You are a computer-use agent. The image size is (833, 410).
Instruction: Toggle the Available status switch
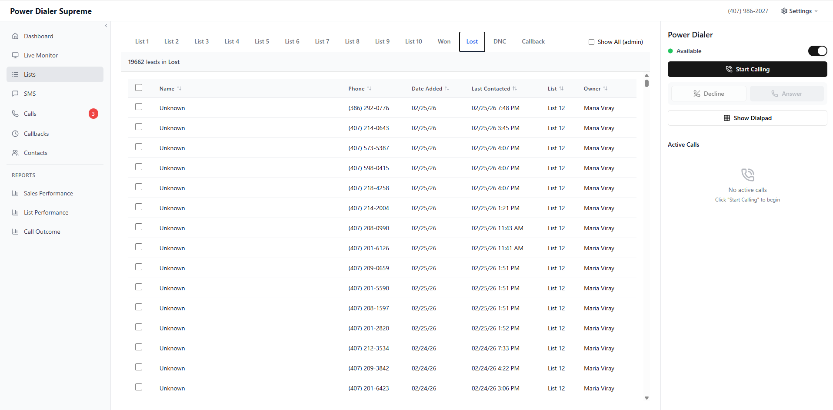click(817, 51)
